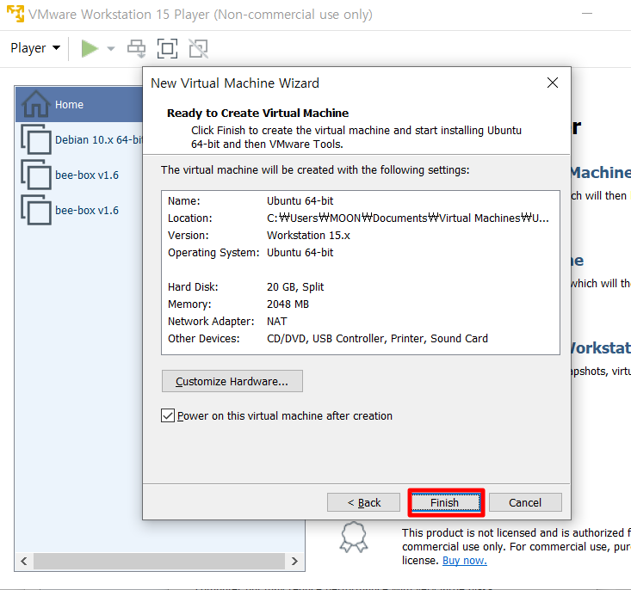Click the library horizontal scrollbar thumb
The image size is (631, 590).
[x=159, y=561]
